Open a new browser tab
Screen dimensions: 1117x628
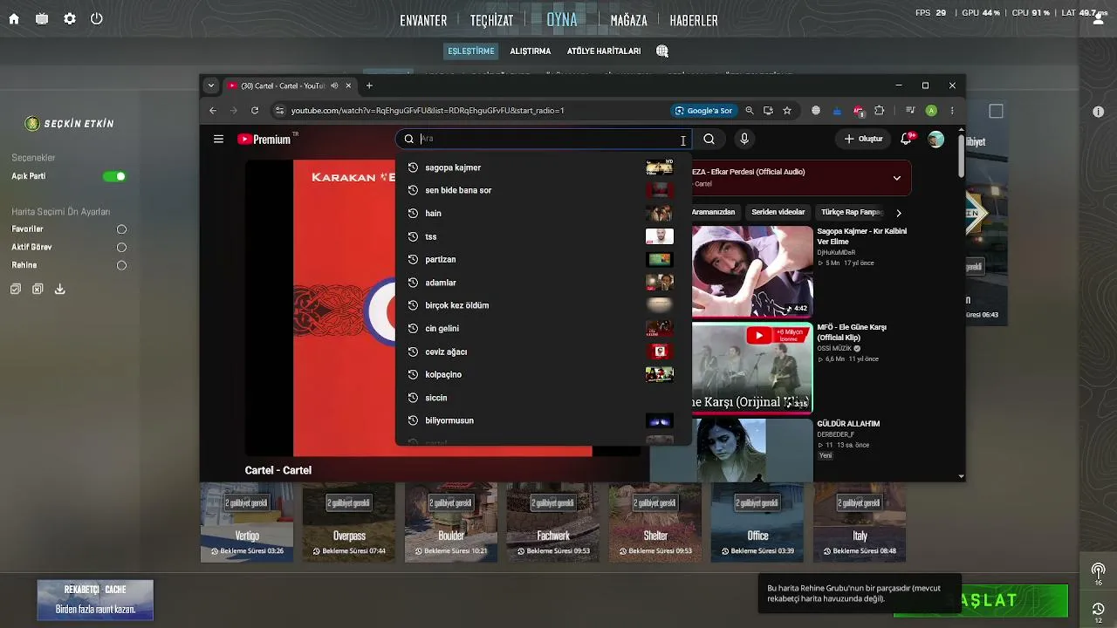click(369, 85)
